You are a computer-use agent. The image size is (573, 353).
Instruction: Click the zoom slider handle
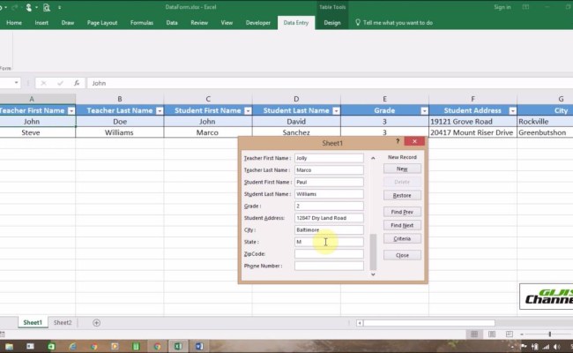(x=549, y=334)
